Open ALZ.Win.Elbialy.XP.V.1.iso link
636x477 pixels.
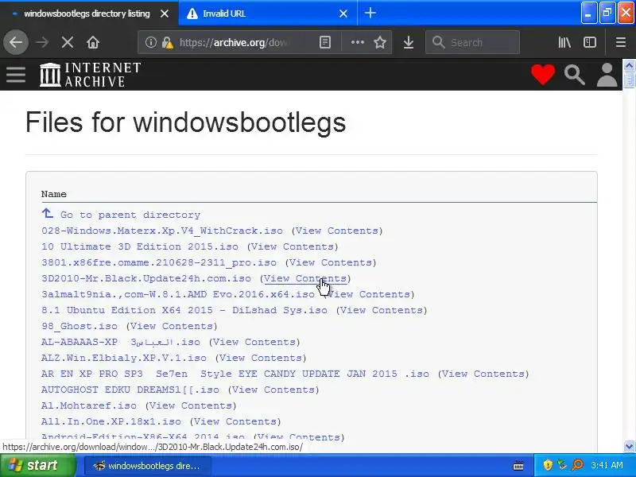[124, 358]
